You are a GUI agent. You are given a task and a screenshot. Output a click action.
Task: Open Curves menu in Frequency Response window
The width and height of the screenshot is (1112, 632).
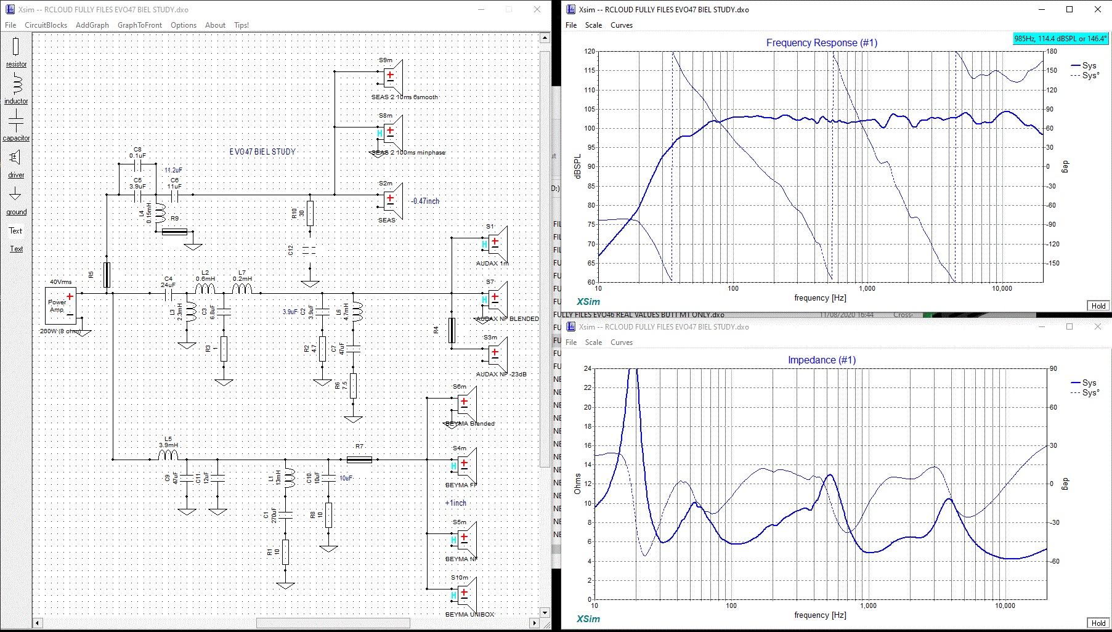pos(622,25)
